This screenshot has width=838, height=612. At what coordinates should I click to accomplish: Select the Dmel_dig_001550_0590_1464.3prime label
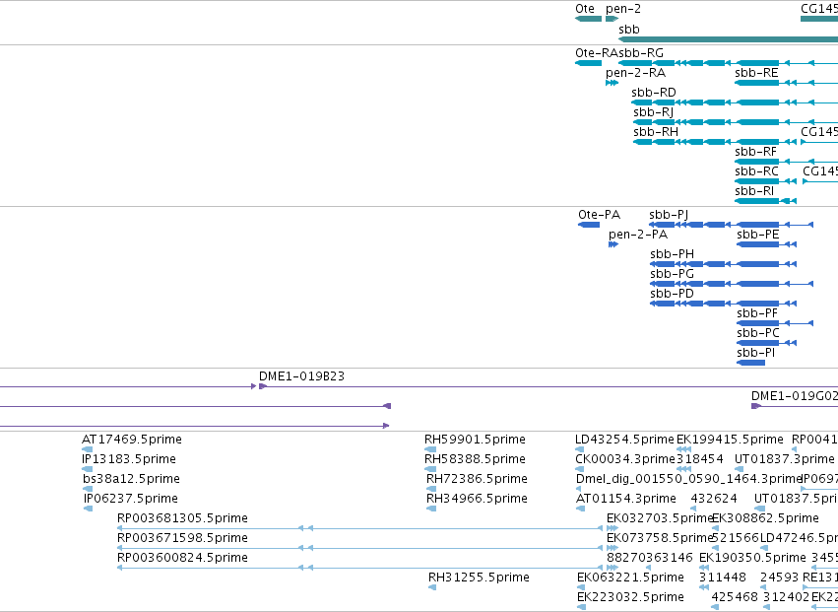point(689,479)
